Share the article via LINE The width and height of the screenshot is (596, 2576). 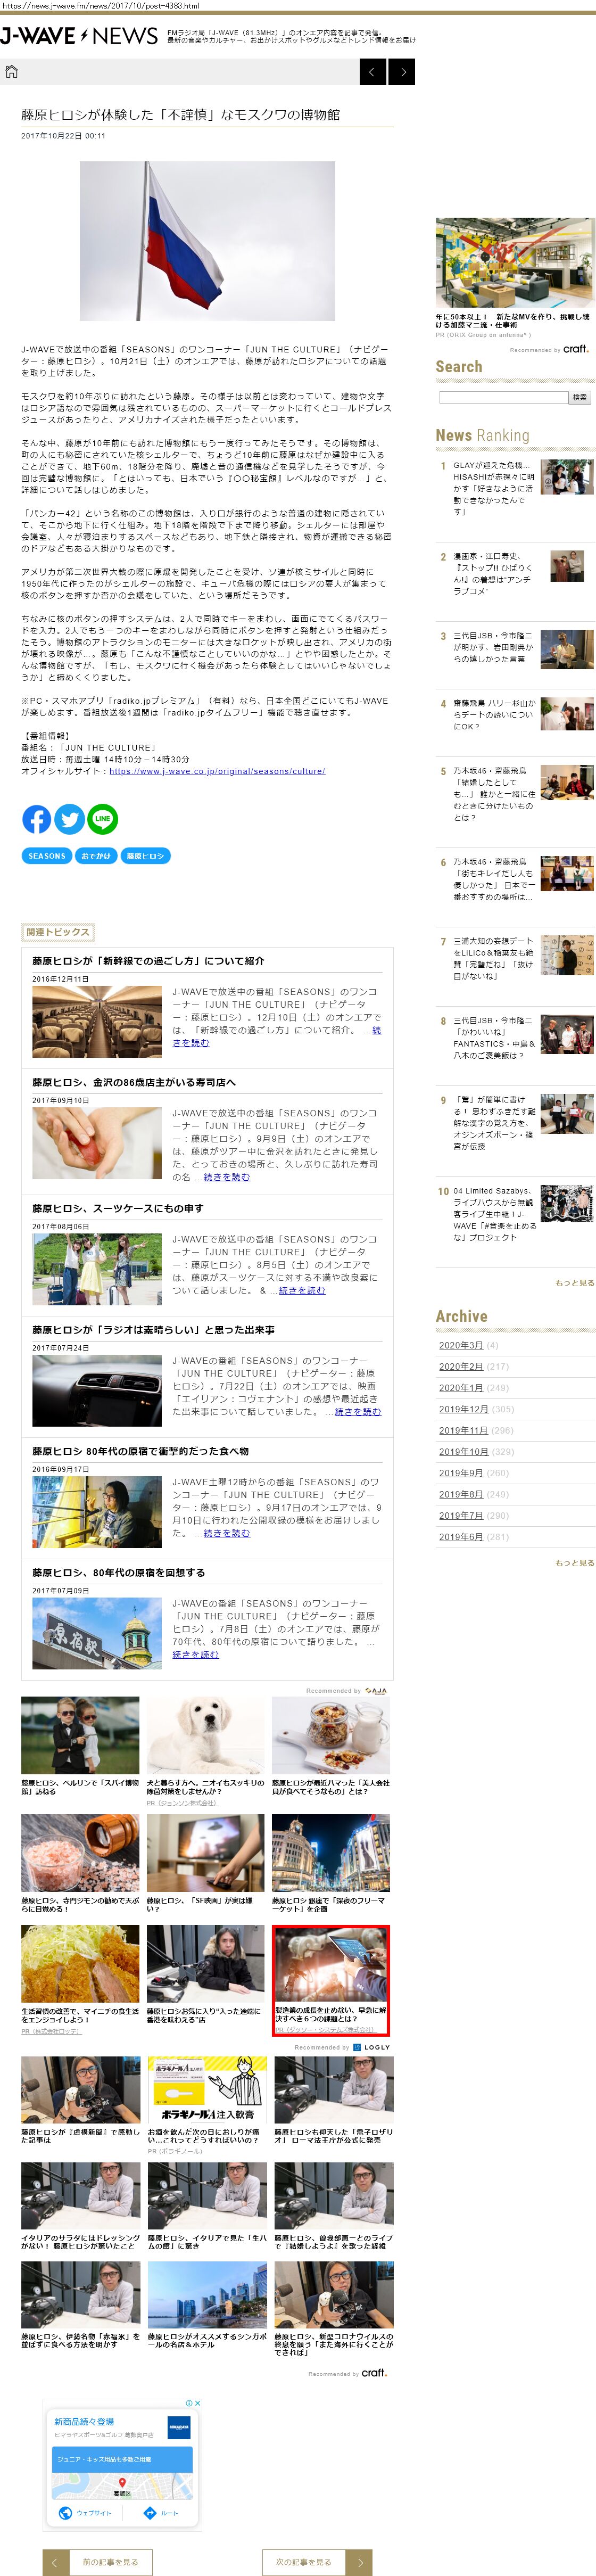click(x=102, y=820)
